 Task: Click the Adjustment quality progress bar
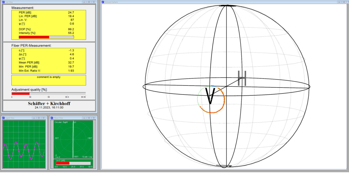coord(49,94)
